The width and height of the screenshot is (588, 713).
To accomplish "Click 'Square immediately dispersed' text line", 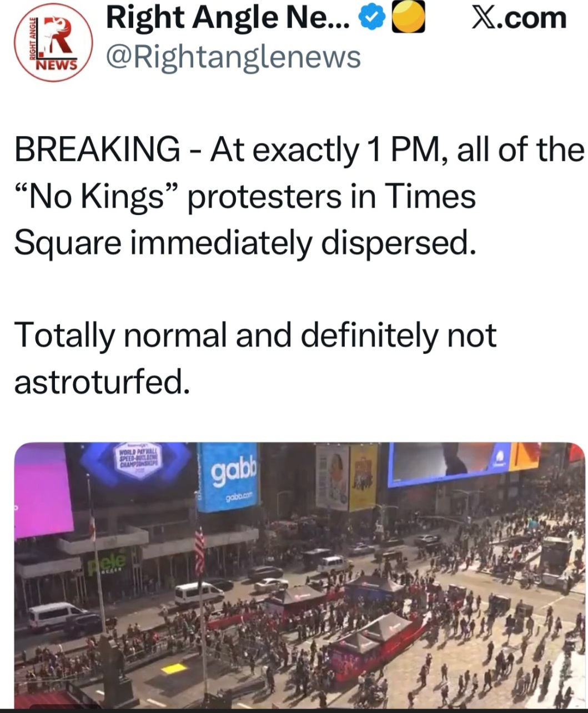I will [x=244, y=243].
